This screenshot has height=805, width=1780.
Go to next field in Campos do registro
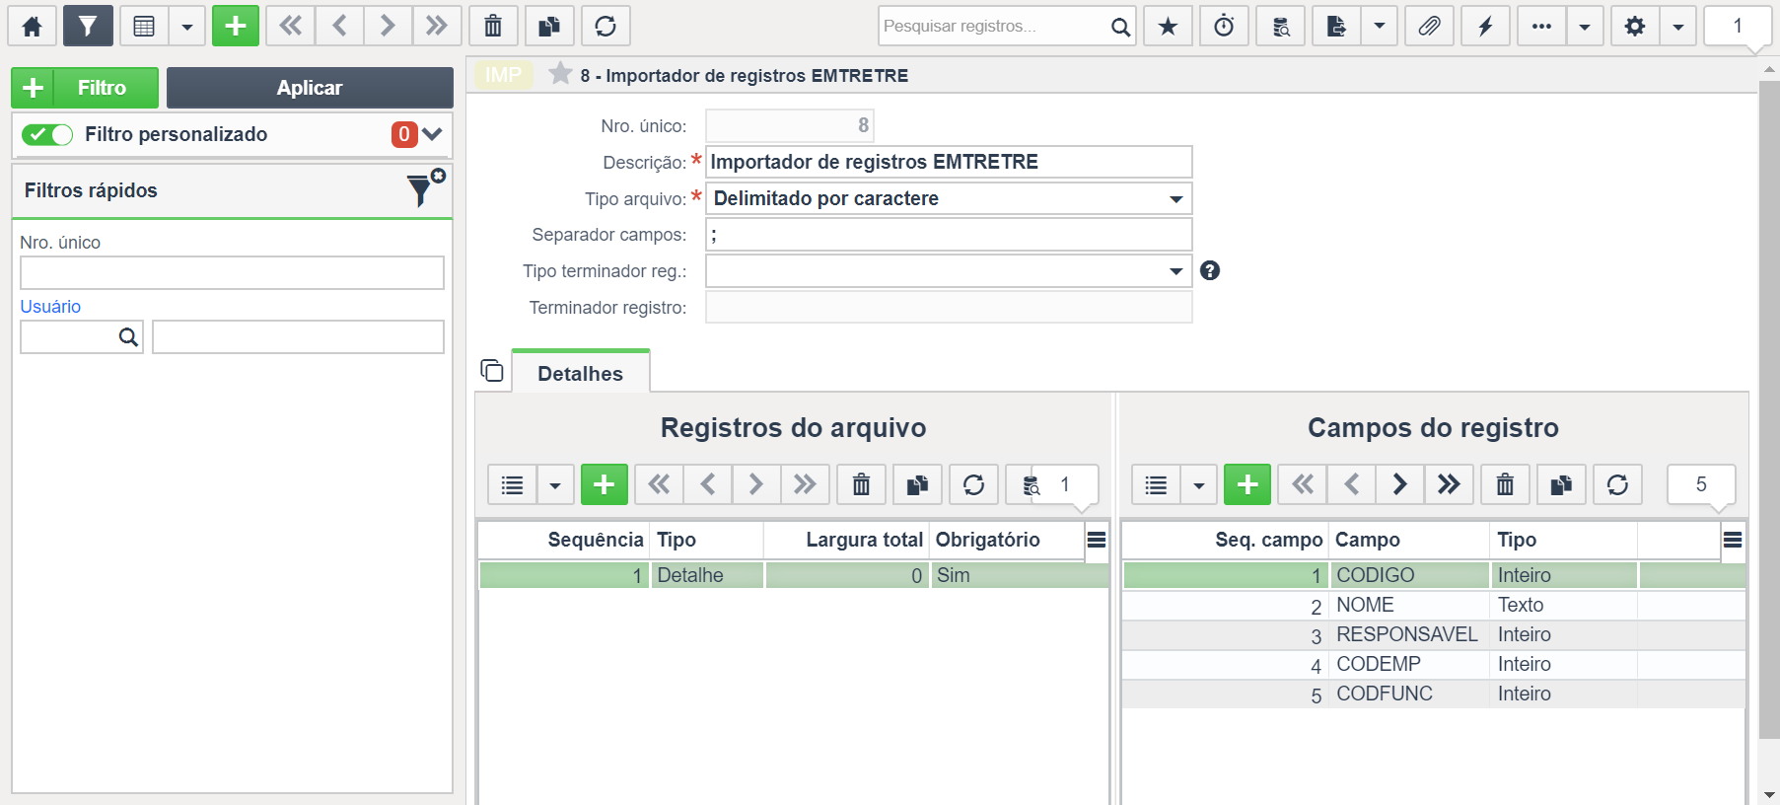(x=1400, y=484)
